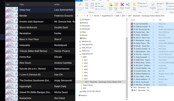
Task: Click the Paste ribbon icon
Action: (92, 5)
